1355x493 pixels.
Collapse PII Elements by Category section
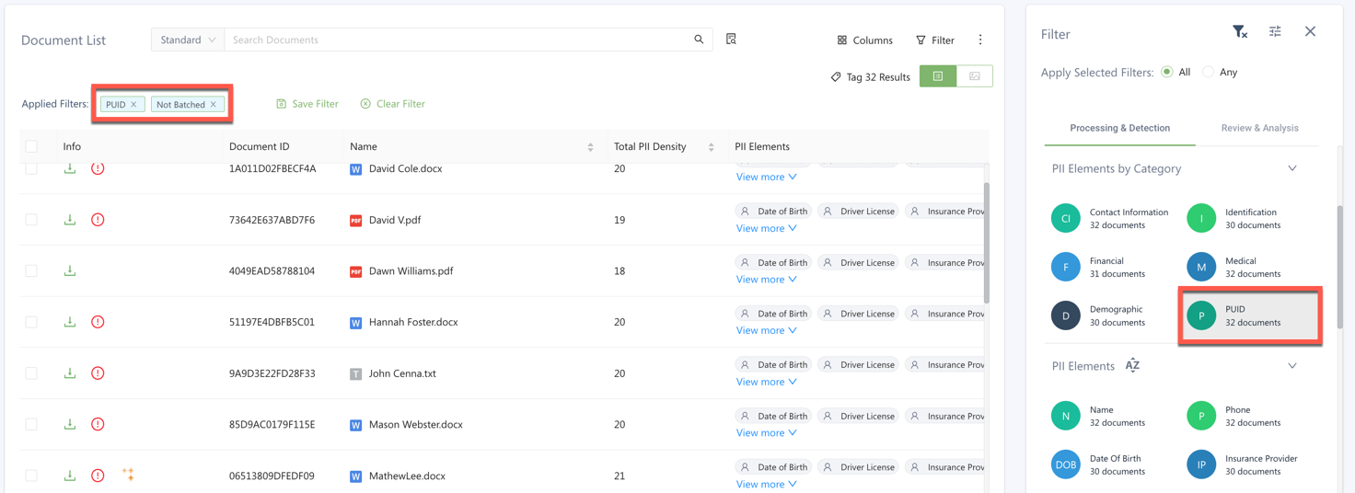coord(1291,168)
